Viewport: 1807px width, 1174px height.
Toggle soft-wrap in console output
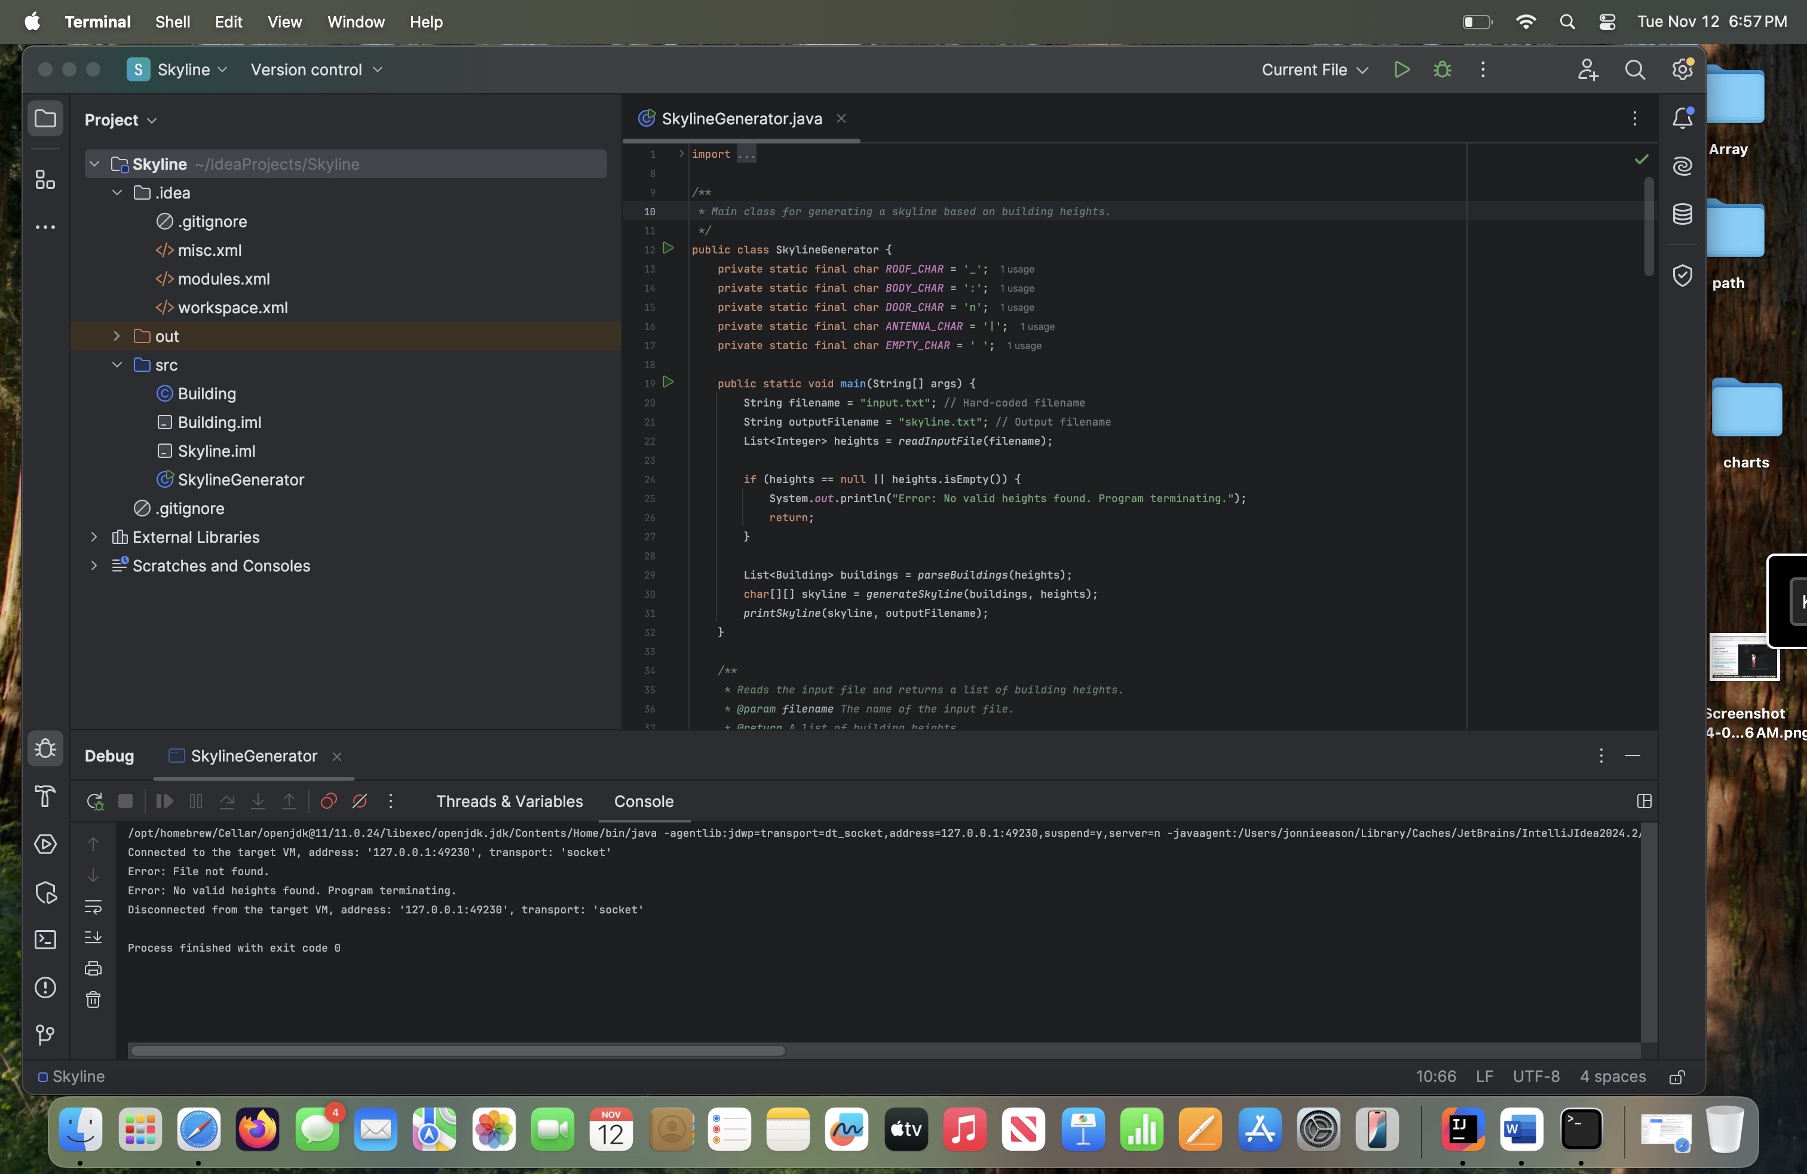pos(93,907)
